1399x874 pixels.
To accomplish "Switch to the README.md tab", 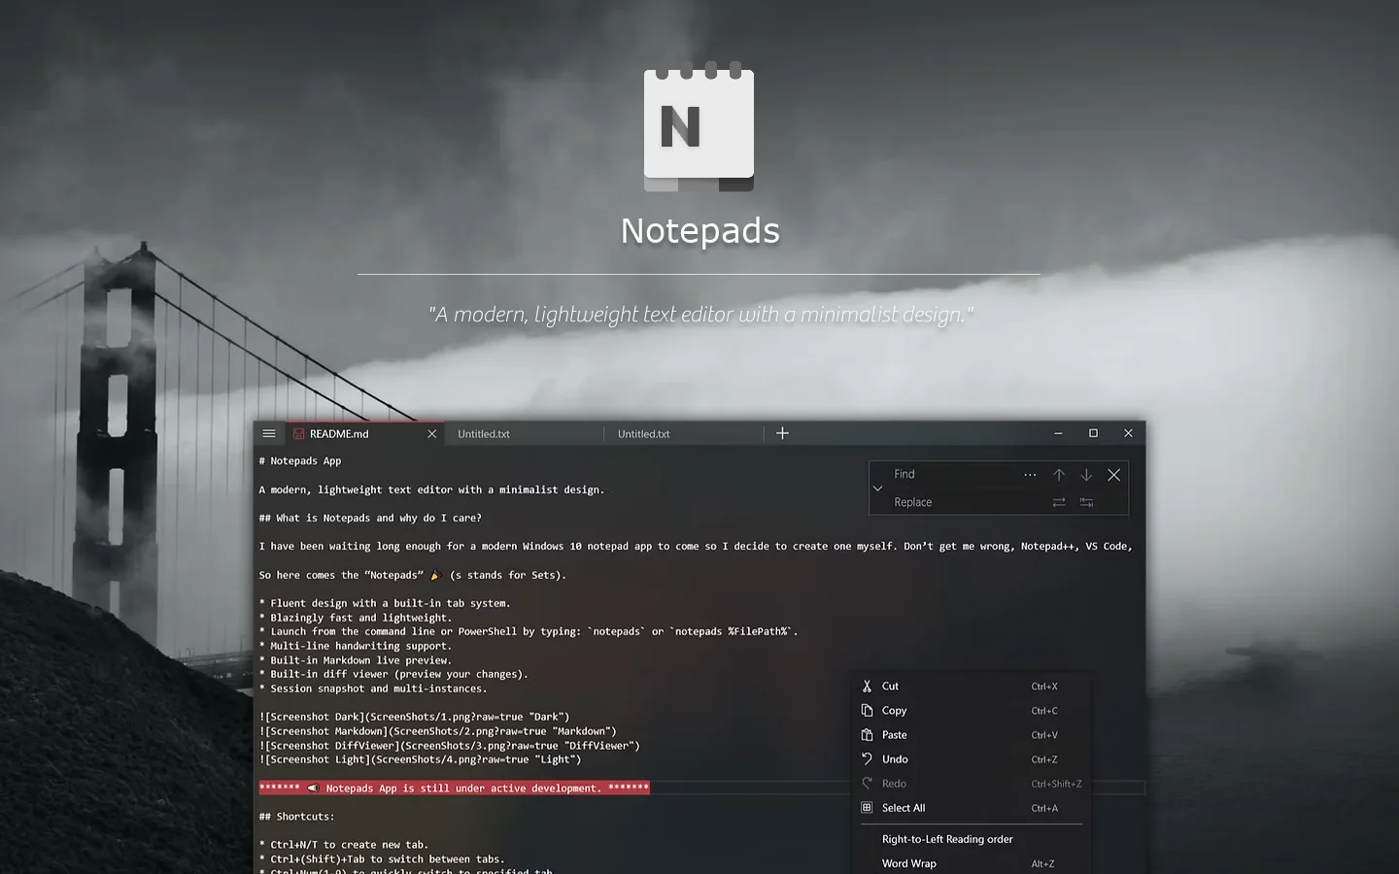I will [x=366, y=434].
